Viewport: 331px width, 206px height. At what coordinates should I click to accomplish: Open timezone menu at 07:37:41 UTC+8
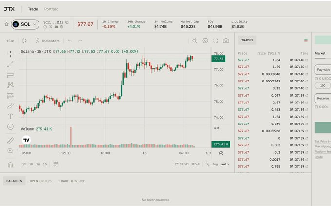pos(187,164)
